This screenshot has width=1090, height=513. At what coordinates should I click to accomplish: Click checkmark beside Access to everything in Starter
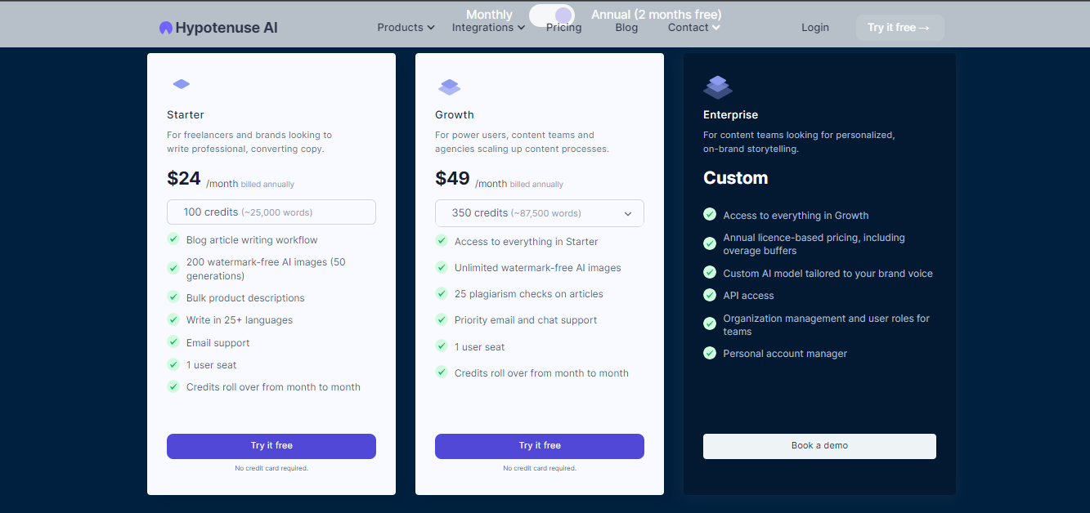[442, 240]
